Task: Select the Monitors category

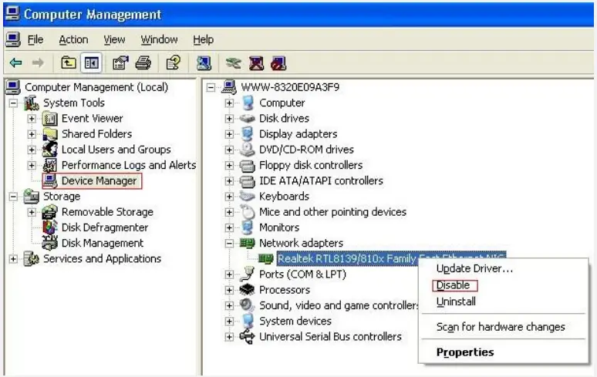Action: (279, 227)
